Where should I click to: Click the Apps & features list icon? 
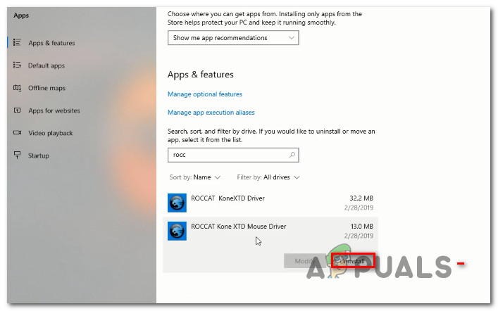point(17,42)
